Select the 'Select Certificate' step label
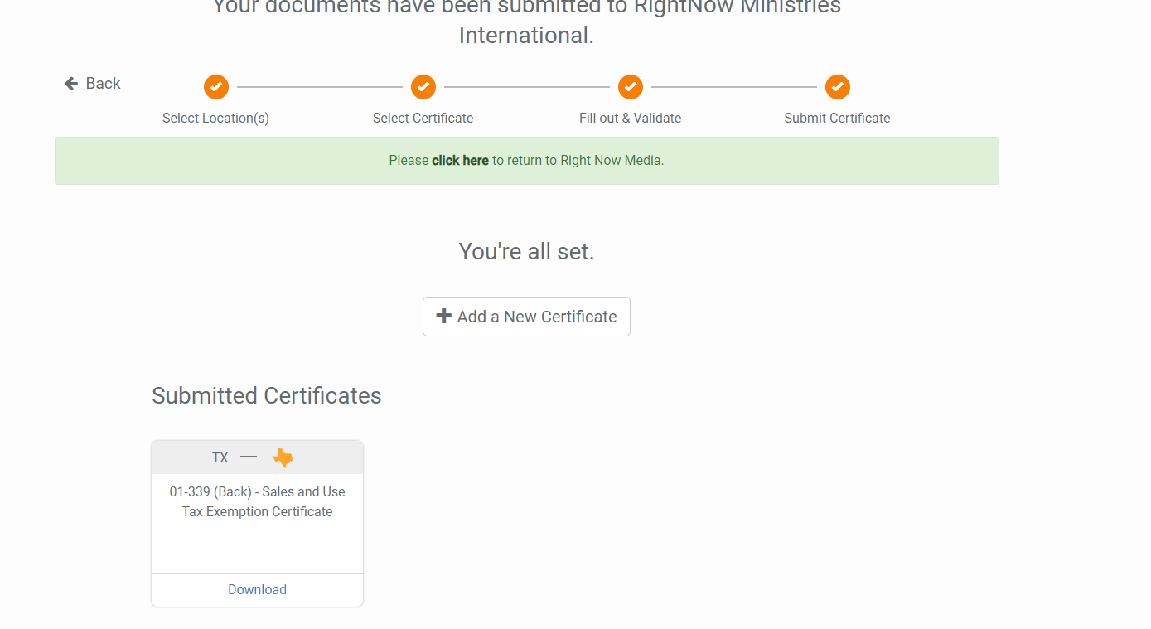This screenshot has height=629, width=1151. point(423,118)
